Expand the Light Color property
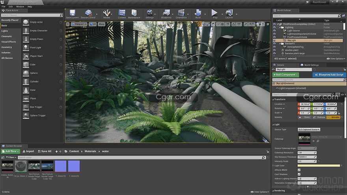The width and height of the screenshot is (347, 195). tap(273, 165)
